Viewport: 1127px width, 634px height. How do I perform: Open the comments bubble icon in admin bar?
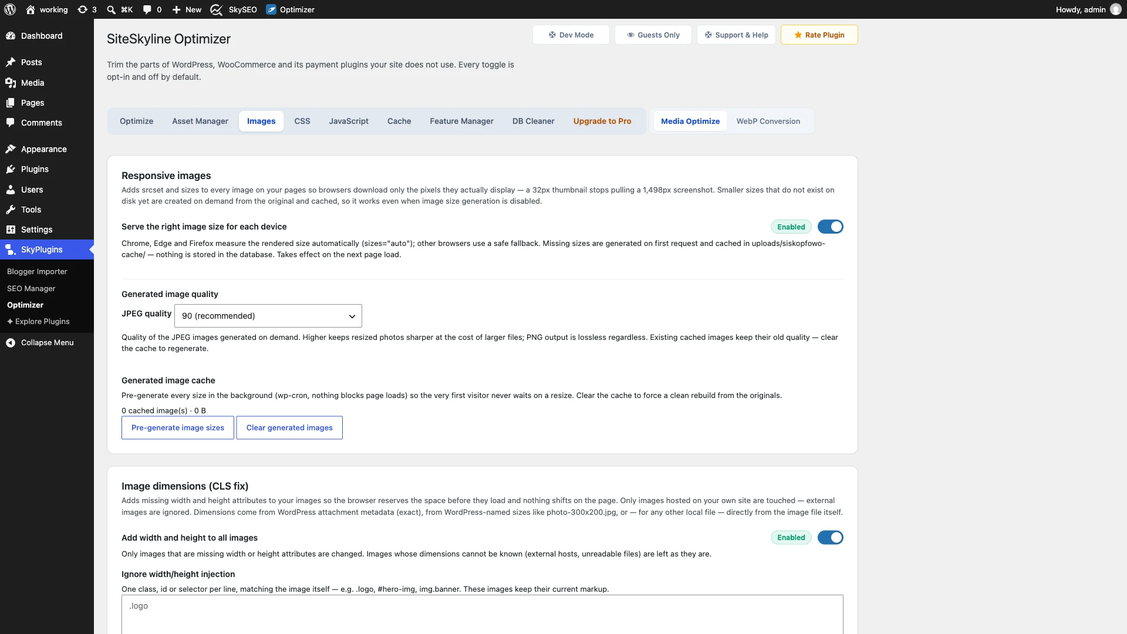click(x=147, y=9)
